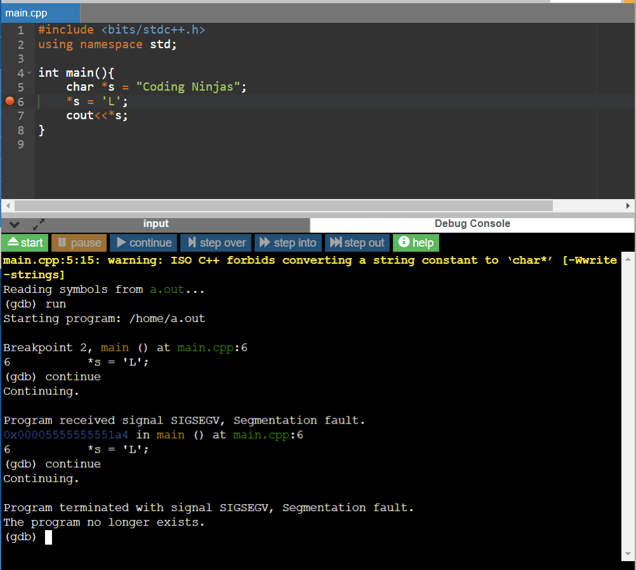
Task: Maximize the console using the diagonal arrows icon
Action: pos(37,224)
